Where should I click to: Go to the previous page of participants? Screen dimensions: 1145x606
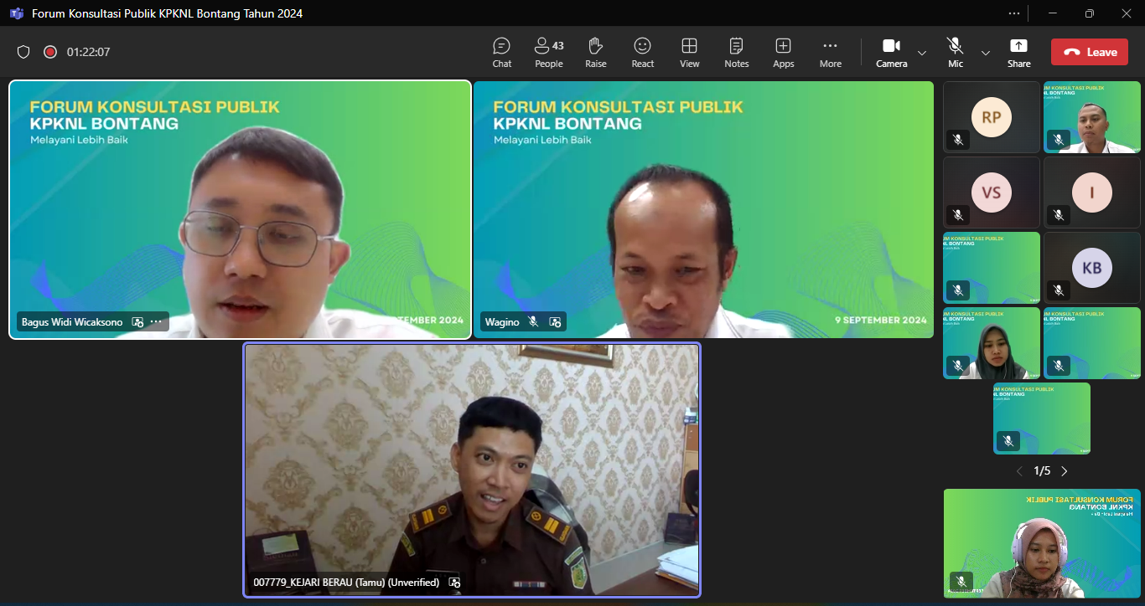[1019, 471]
